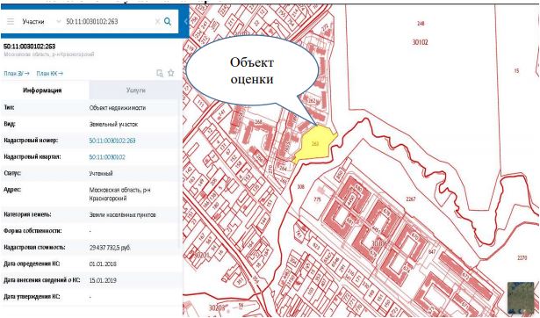Open the План КК link
Viewport: 540px width, 318px height.
49,74
